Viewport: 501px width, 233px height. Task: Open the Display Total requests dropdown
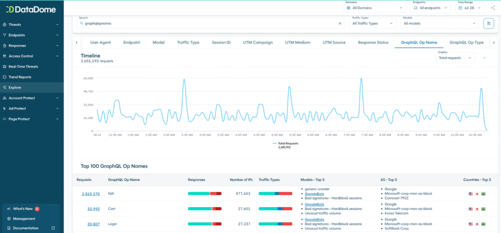pos(455,58)
